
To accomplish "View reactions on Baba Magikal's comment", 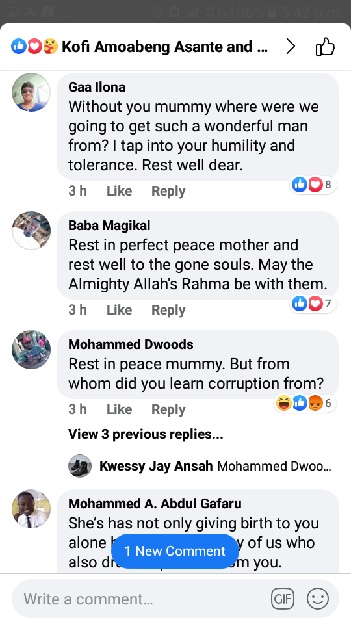I will click(313, 304).
